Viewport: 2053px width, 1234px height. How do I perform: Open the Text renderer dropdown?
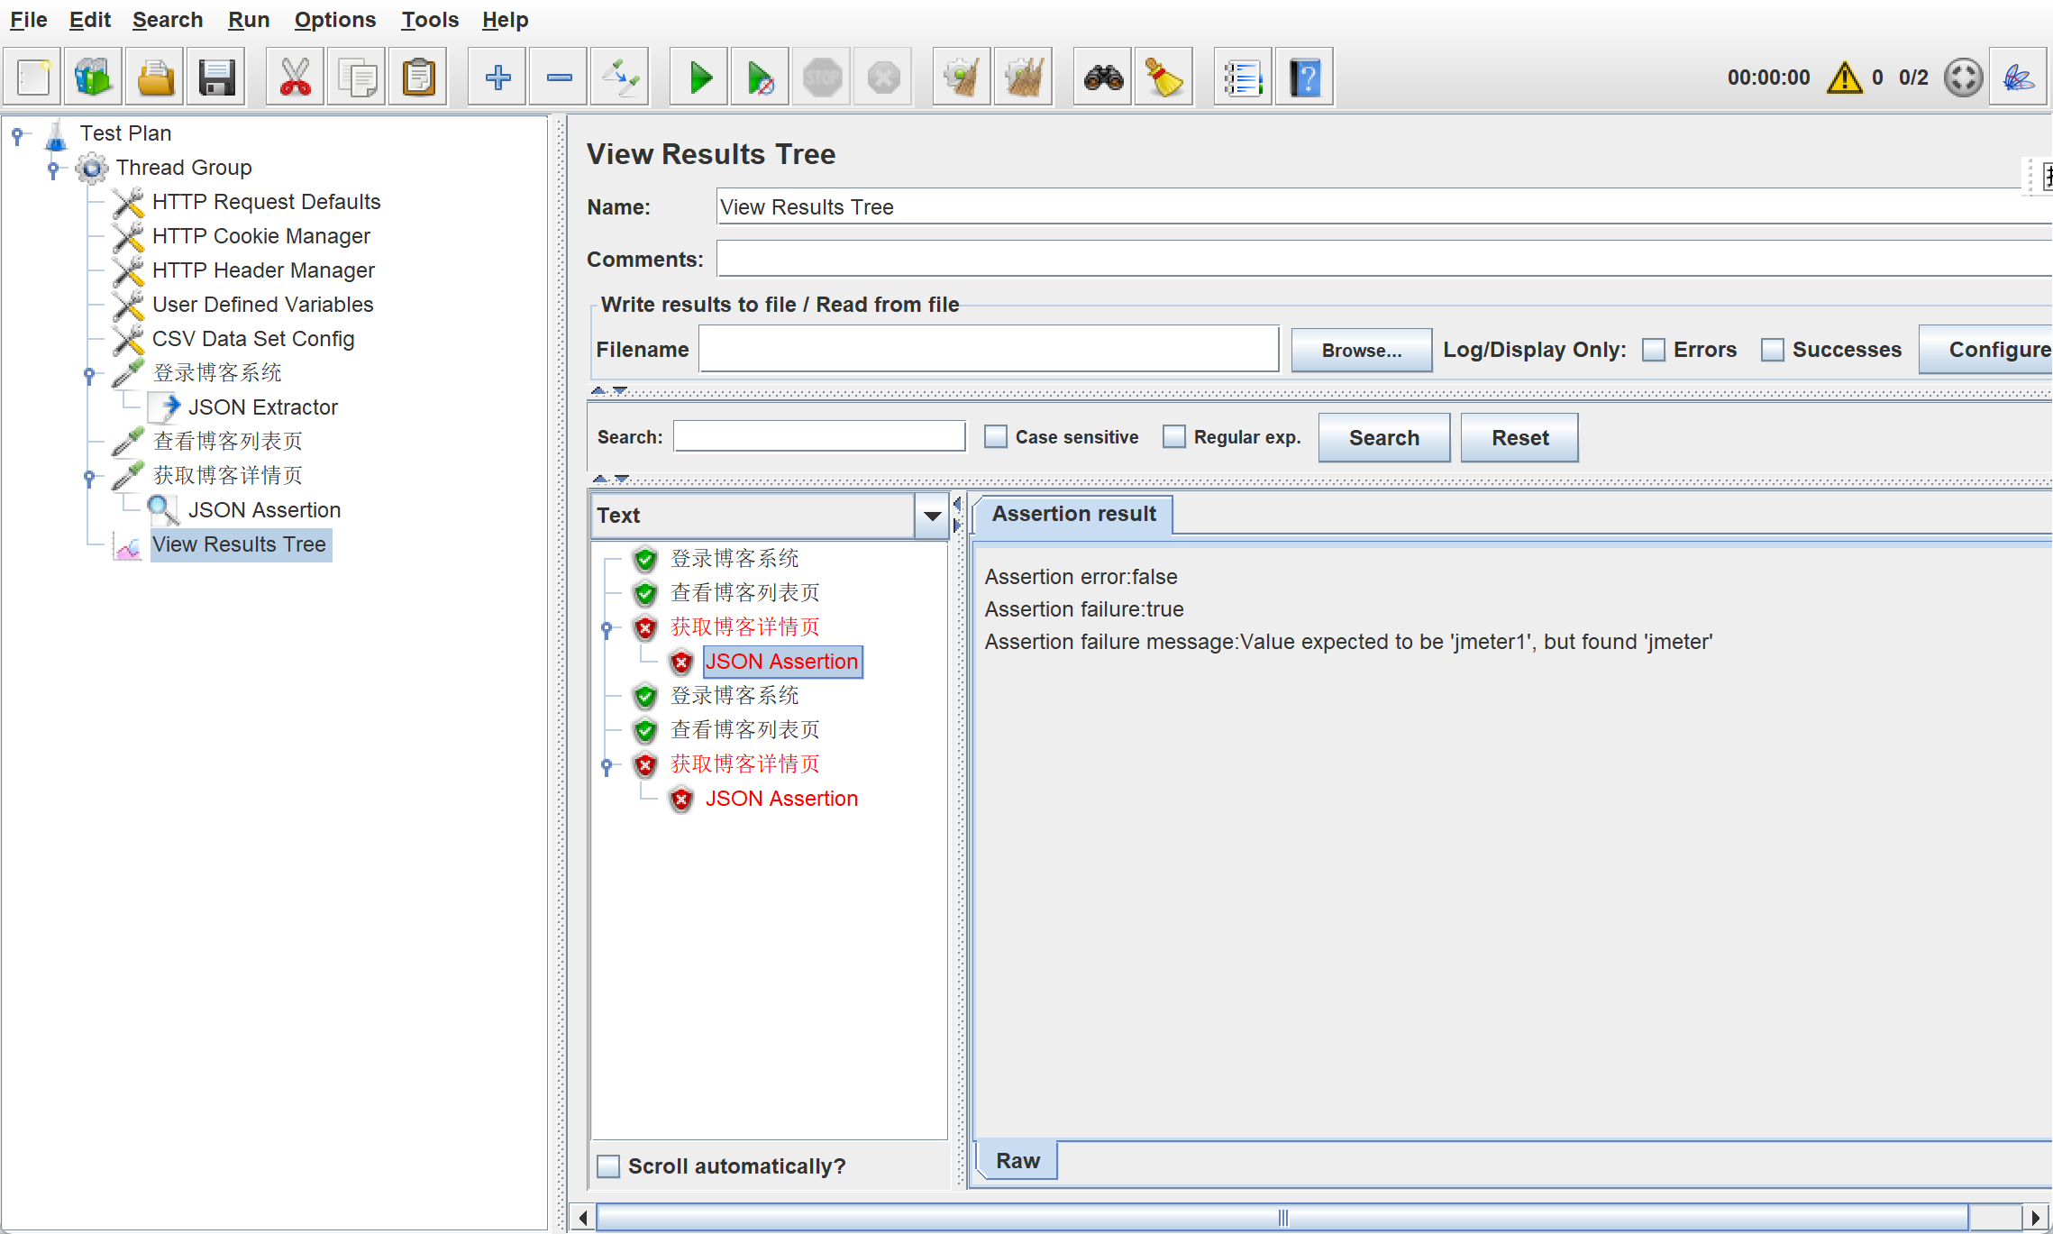pos(932,516)
